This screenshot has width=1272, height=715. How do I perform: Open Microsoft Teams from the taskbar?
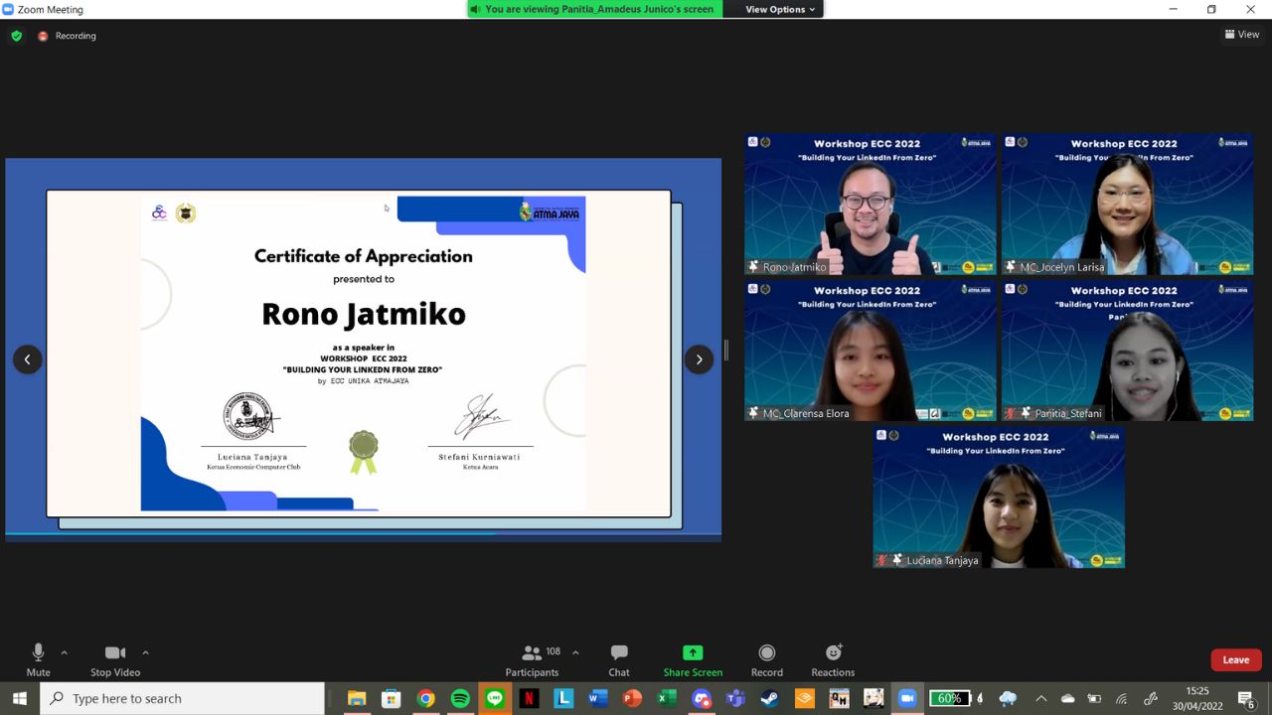click(x=735, y=698)
